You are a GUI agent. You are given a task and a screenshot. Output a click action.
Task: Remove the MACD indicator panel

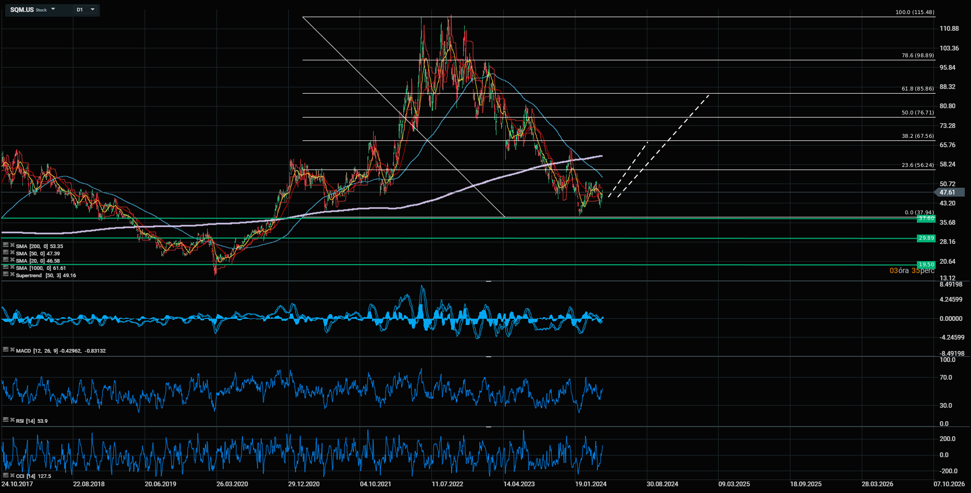tap(11, 349)
